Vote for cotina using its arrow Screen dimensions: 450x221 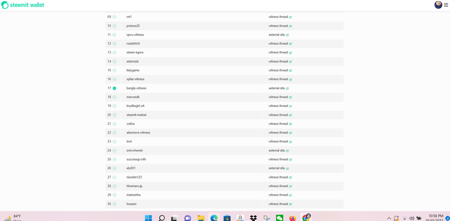[114, 124]
